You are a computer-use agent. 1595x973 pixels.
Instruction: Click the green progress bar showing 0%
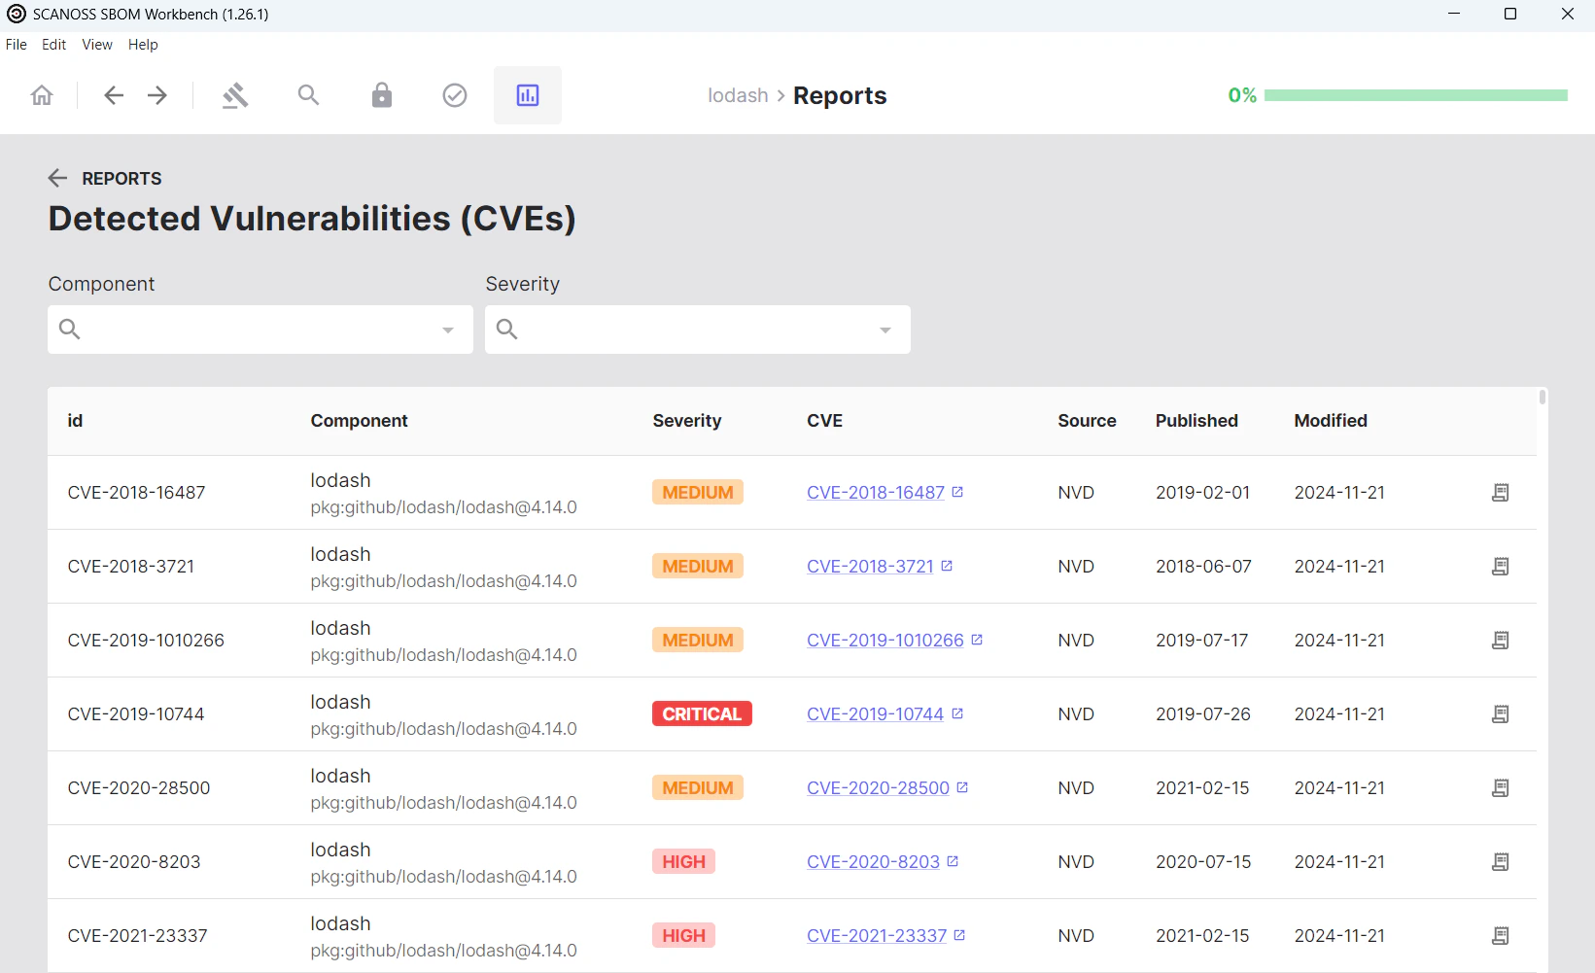pos(1416,94)
